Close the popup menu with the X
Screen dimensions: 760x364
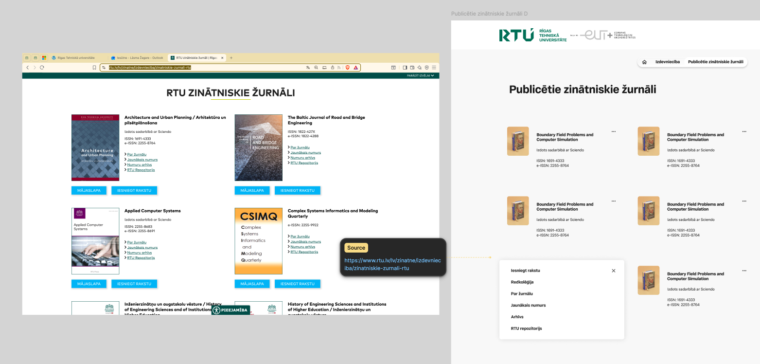(x=614, y=271)
